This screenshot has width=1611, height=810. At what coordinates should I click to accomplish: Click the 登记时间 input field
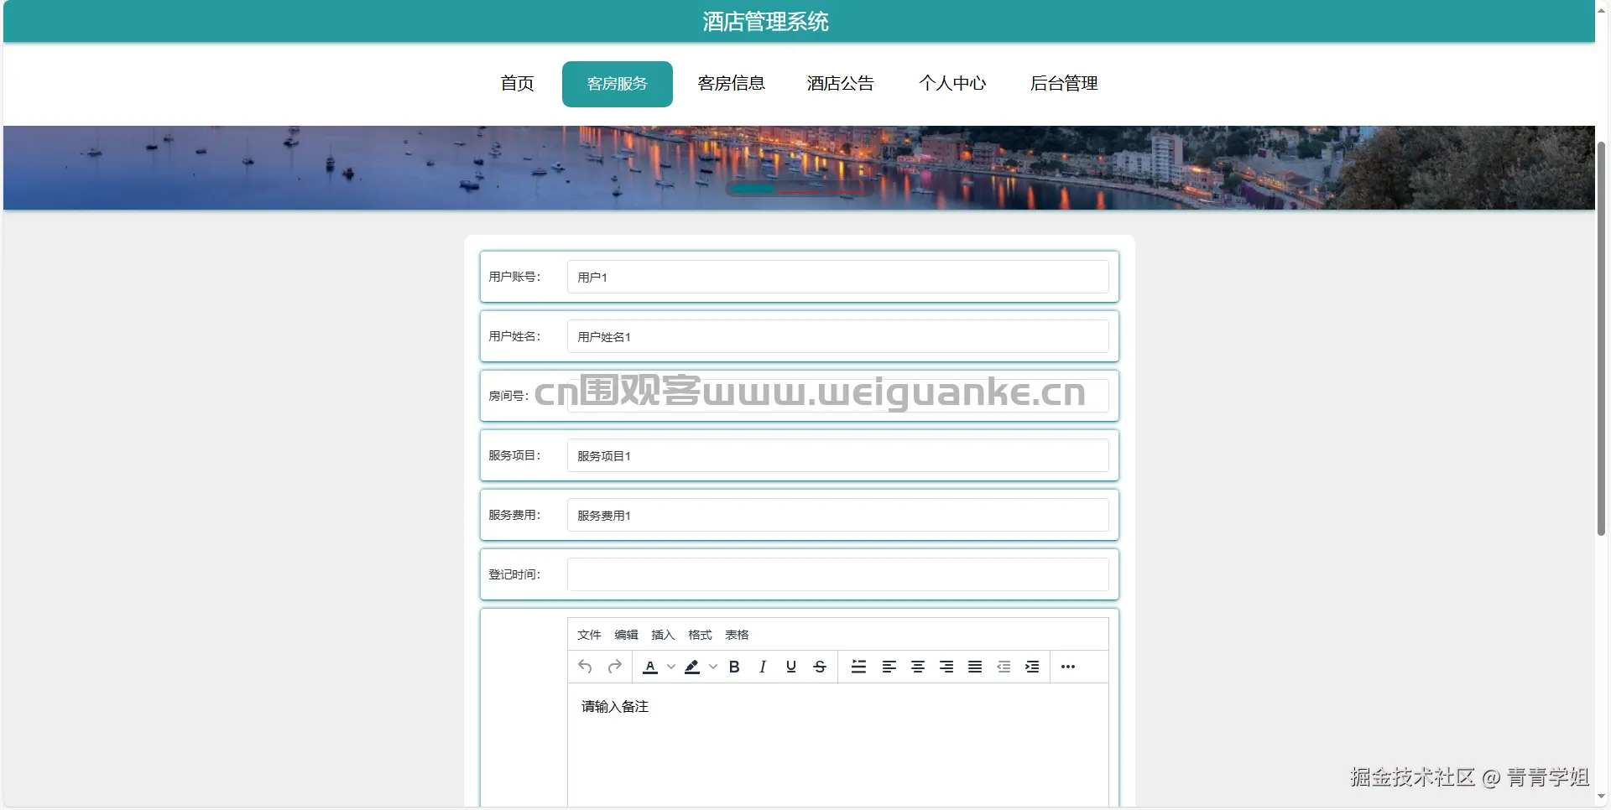pos(838,574)
